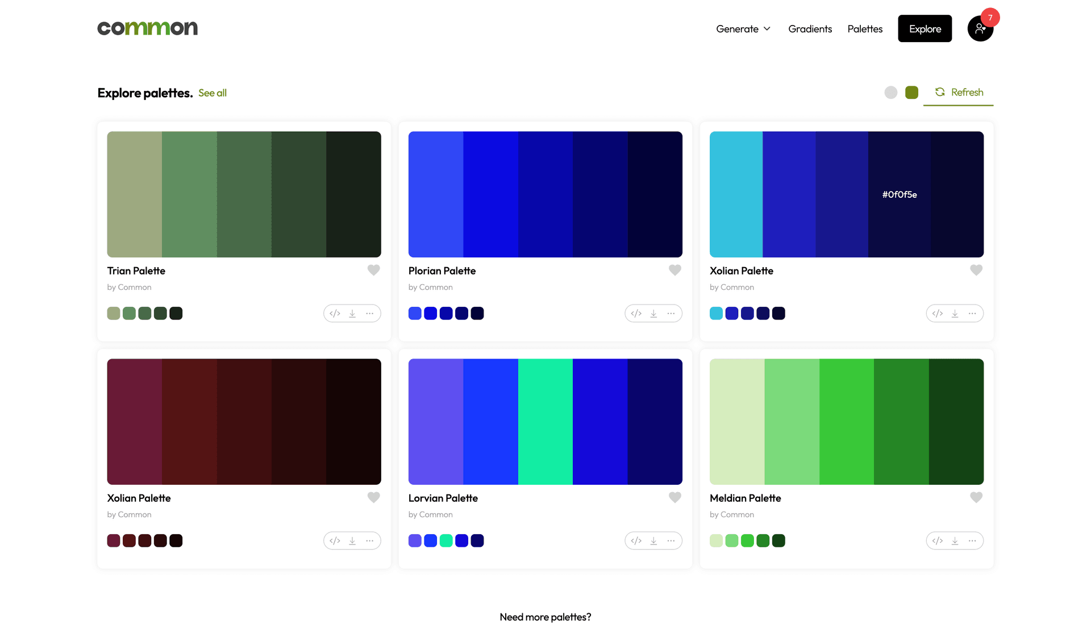Like the Lorvian Palette heart

[x=674, y=498]
